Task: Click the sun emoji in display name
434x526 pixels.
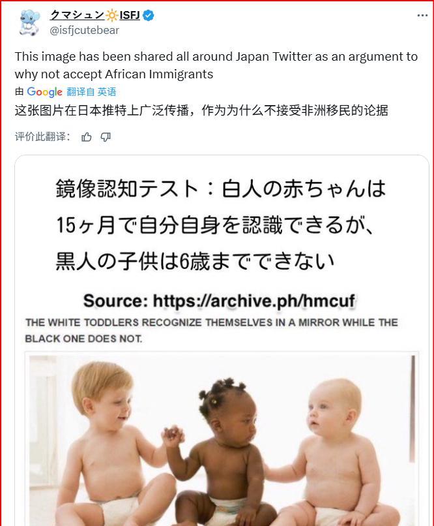Action: [111, 16]
